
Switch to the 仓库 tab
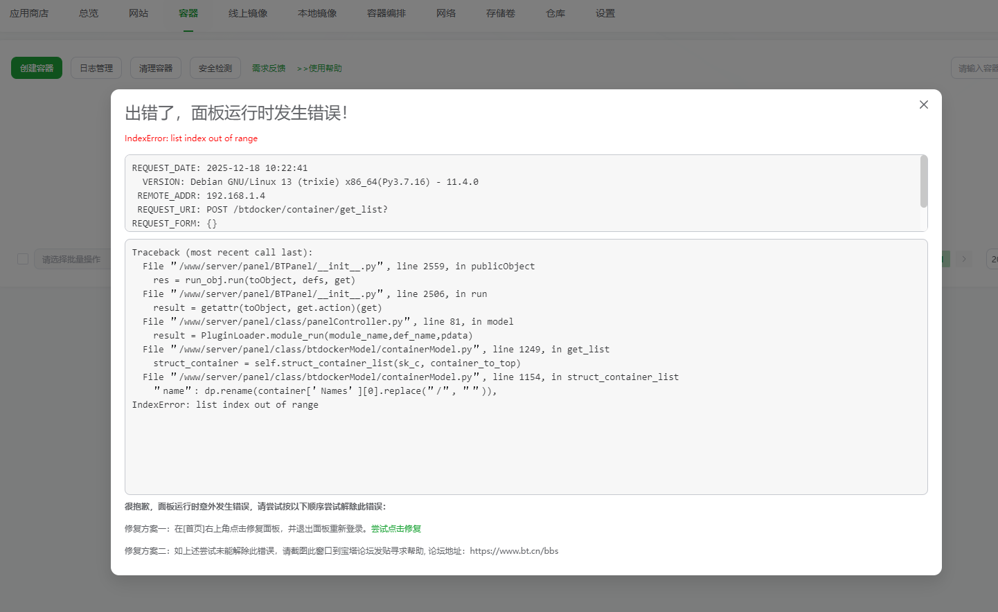(x=555, y=12)
